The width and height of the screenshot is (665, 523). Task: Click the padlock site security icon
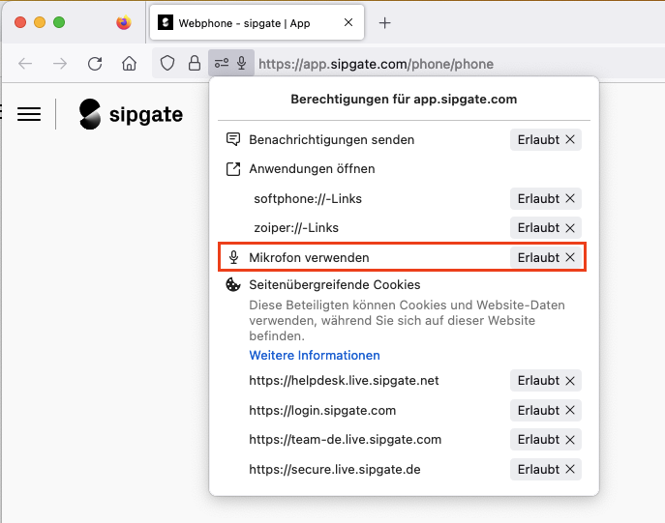pos(195,64)
